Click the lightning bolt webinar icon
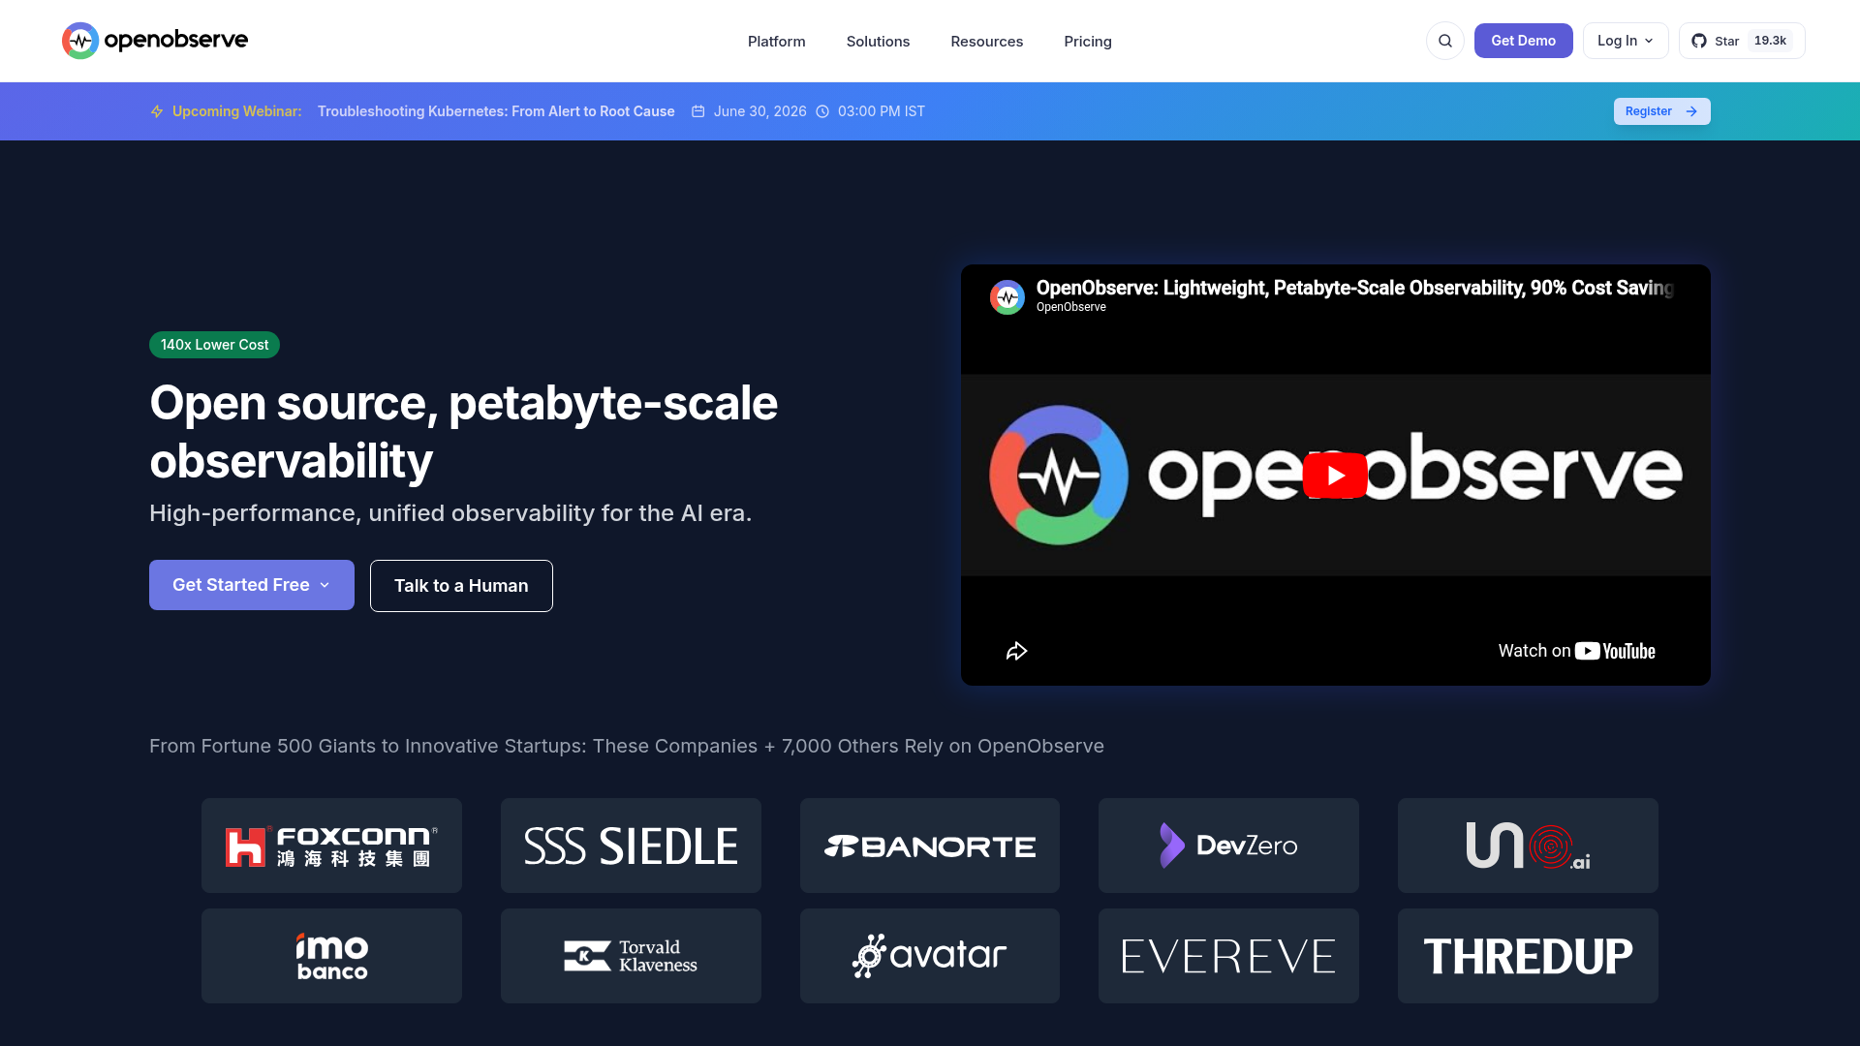Viewport: 1860px width, 1046px height. 157,111
